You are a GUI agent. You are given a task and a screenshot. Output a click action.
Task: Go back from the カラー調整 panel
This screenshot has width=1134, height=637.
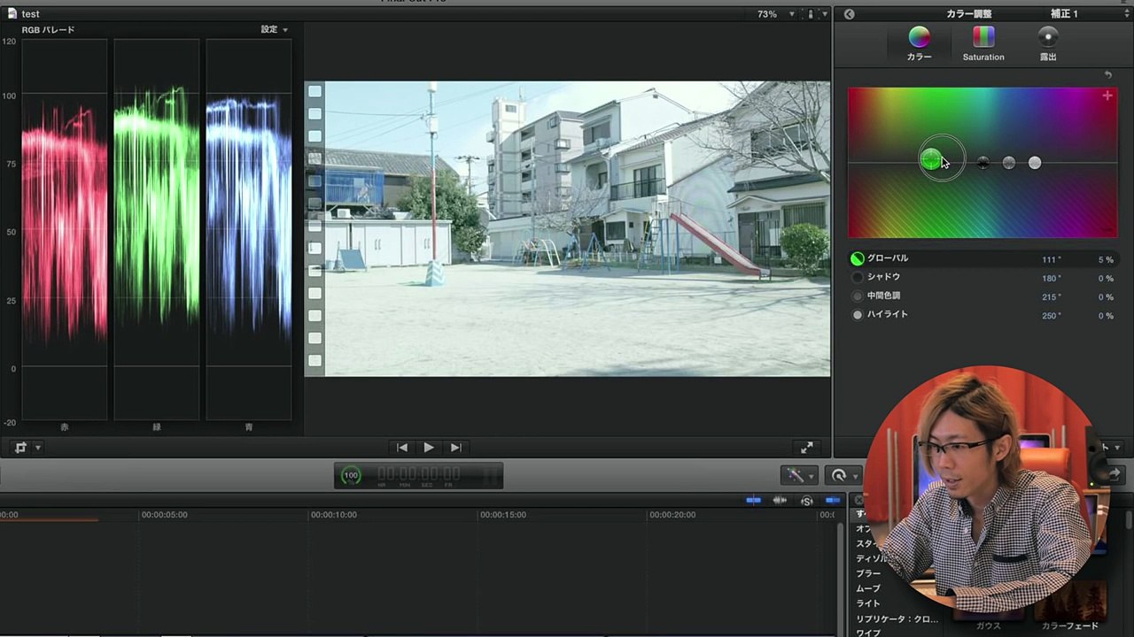pos(849,14)
